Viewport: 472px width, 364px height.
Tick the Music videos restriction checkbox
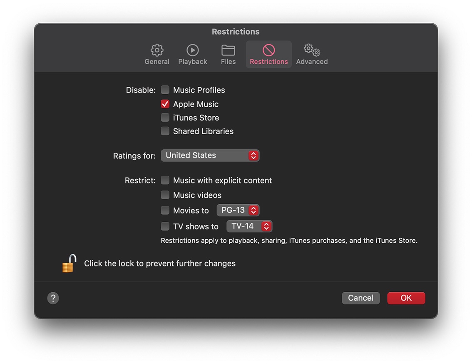[165, 195]
